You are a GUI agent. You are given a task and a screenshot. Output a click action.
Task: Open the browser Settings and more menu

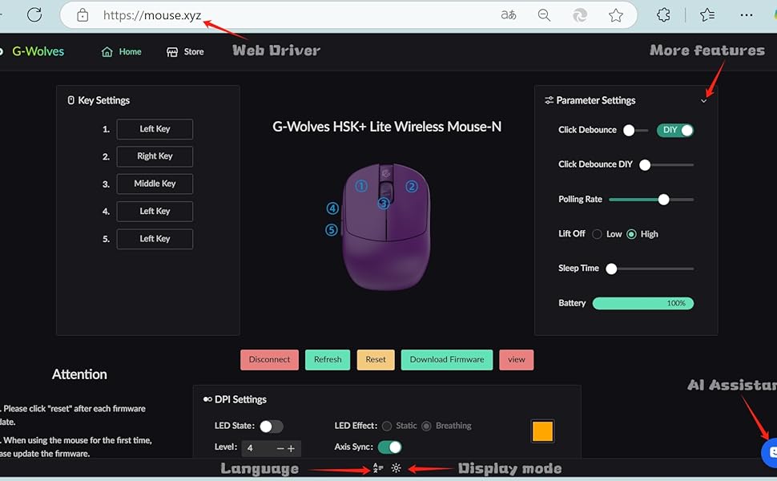tap(747, 15)
